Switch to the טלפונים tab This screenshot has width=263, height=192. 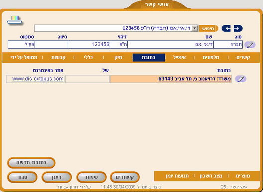(x=211, y=58)
